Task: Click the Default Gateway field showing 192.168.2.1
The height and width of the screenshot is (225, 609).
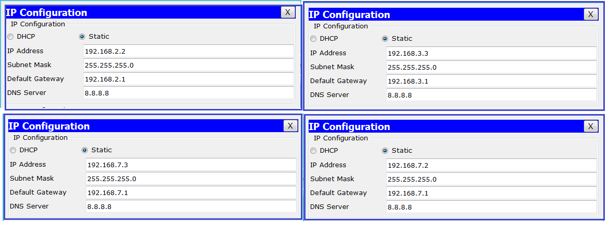Action: click(x=189, y=79)
